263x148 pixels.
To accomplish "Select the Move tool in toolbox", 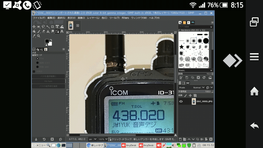I will click(x=34, y=27).
